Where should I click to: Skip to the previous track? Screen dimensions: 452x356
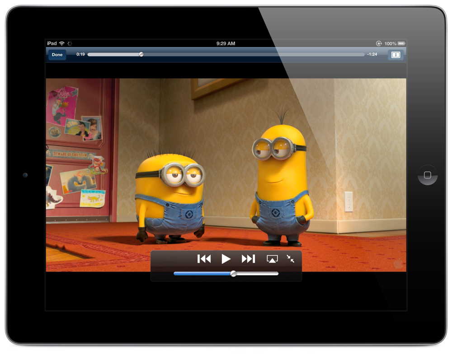coord(204,259)
